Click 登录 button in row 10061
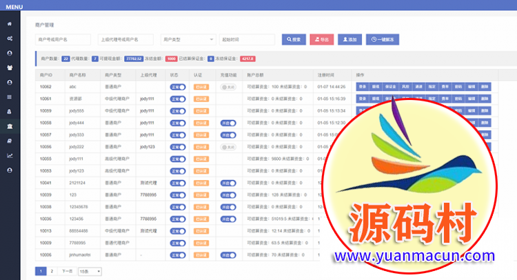The image size is (517, 280). pyautogui.click(x=363, y=99)
